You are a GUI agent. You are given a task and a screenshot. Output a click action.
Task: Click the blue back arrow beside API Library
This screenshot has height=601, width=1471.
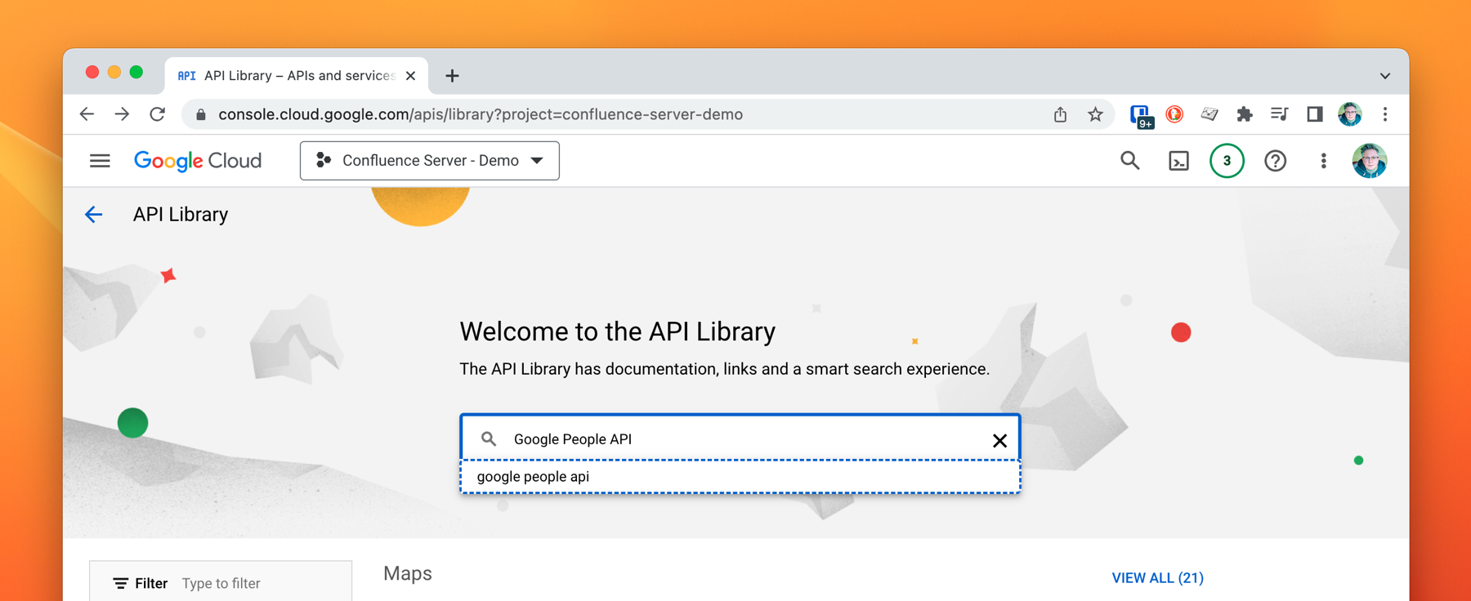(94, 215)
